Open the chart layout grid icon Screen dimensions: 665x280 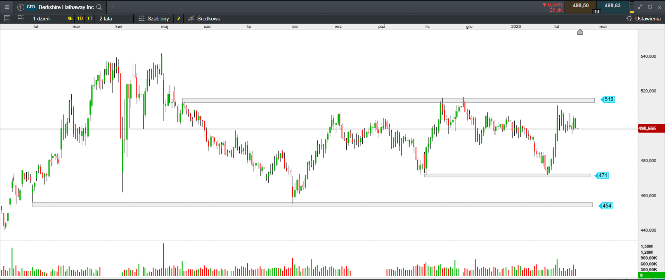[21, 18]
